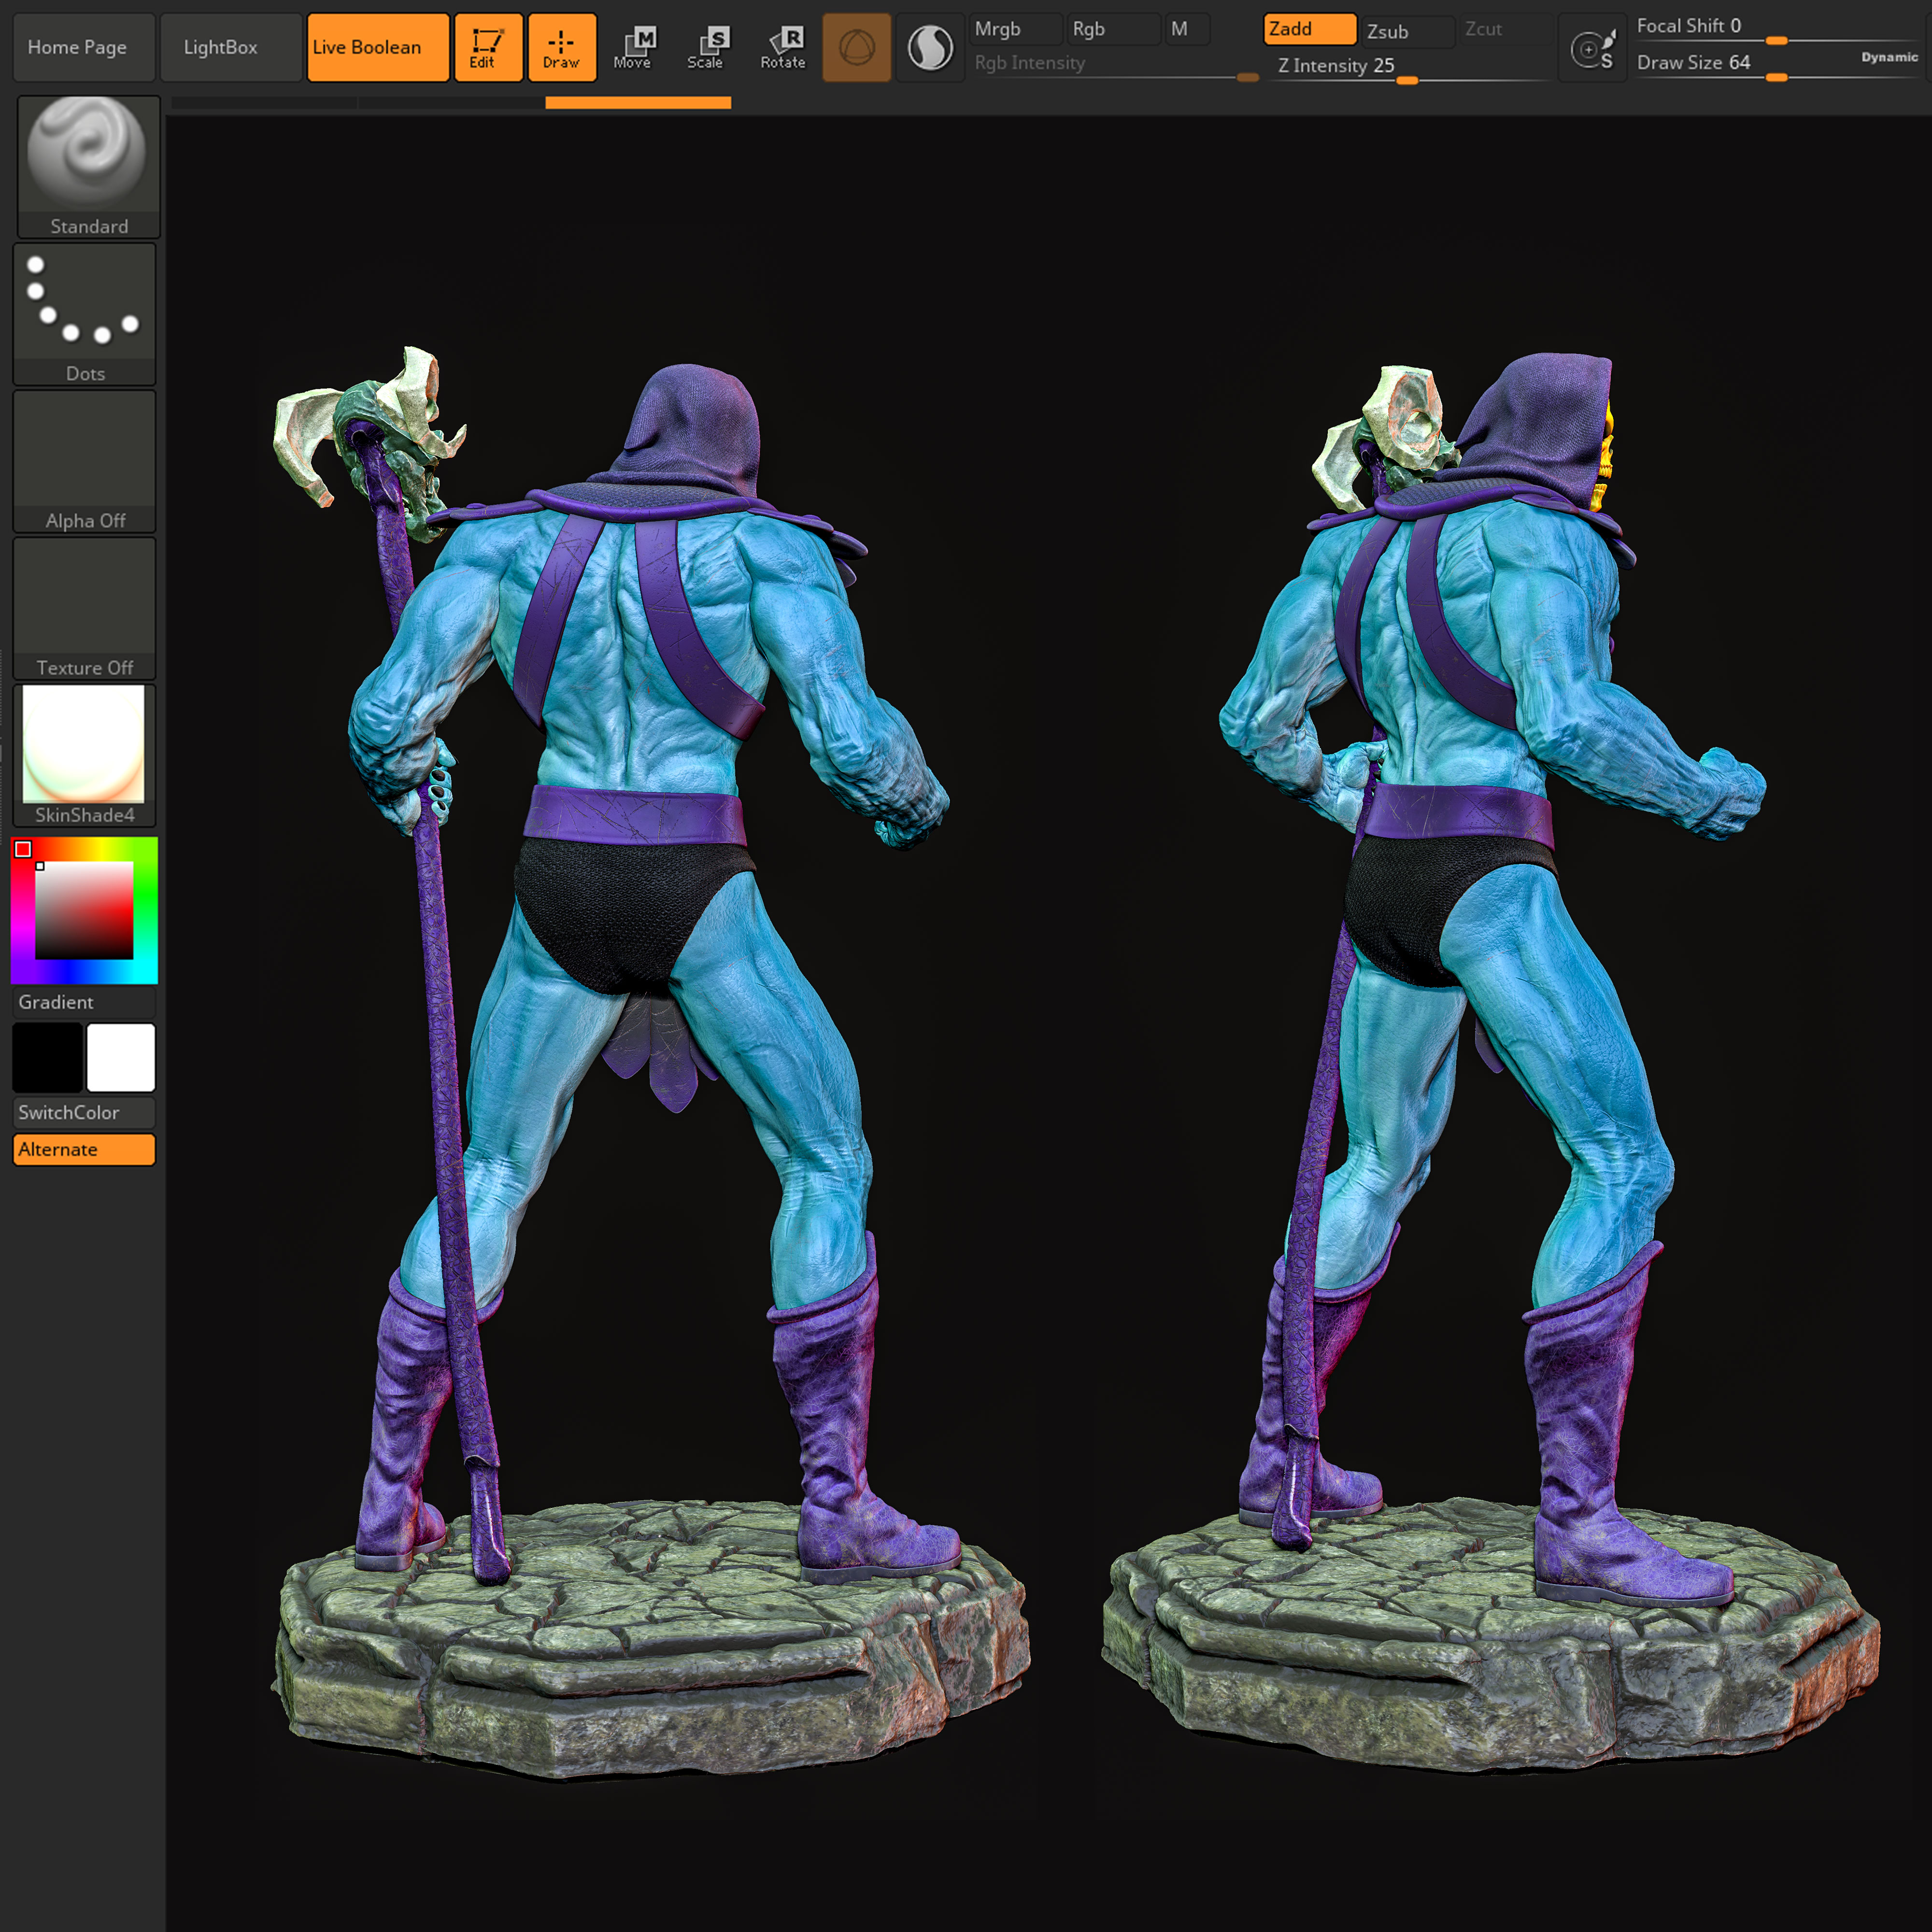The height and width of the screenshot is (1932, 1932).
Task: Open the Alpha Off selector
Action: [x=85, y=461]
